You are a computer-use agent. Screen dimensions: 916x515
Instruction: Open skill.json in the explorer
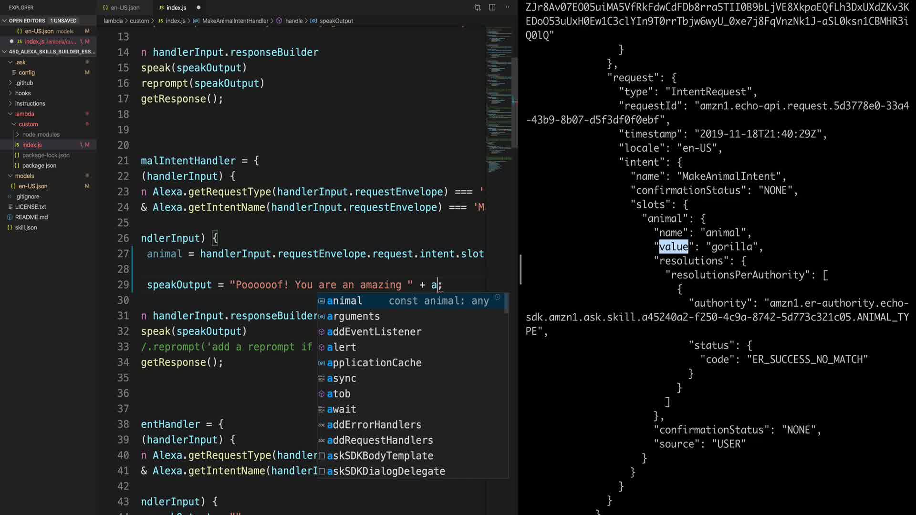pyautogui.click(x=26, y=227)
